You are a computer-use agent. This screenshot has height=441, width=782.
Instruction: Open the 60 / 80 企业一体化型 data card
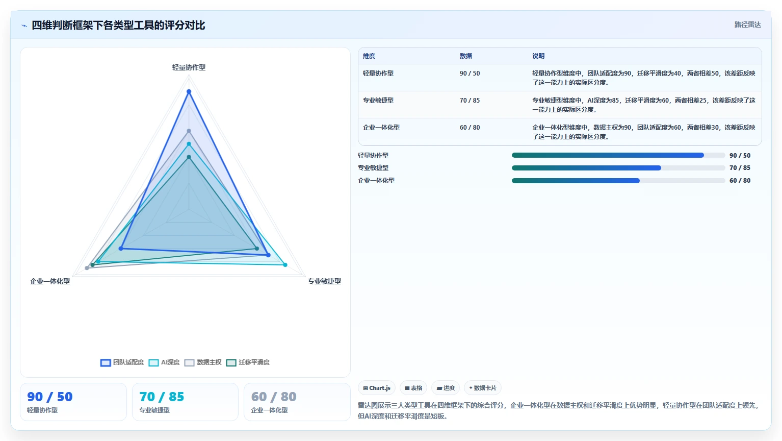pos(297,402)
